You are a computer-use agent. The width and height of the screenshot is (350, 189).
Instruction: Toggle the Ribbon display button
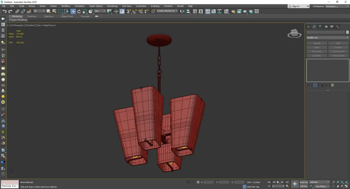[x=208, y=11]
